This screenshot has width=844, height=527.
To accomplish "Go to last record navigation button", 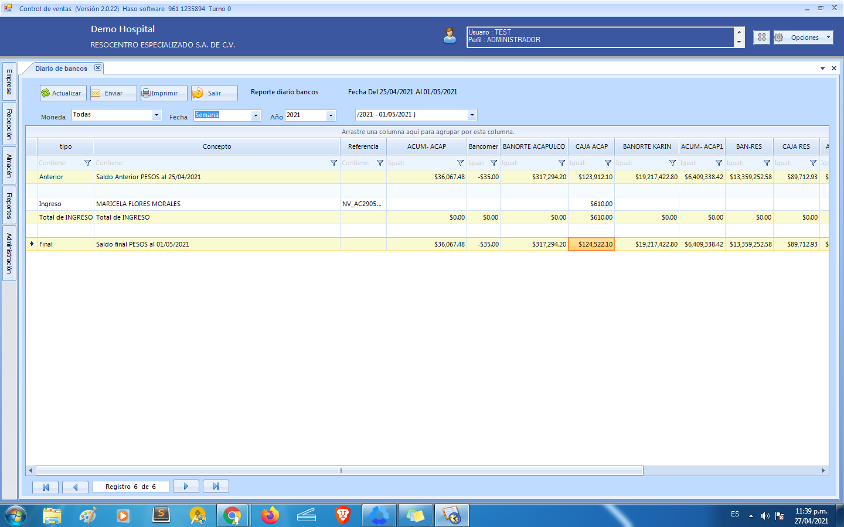I will pyautogui.click(x=216, y=487).
